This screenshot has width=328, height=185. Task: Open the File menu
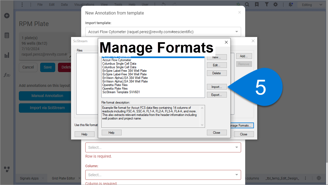click(x=40, y=5)
